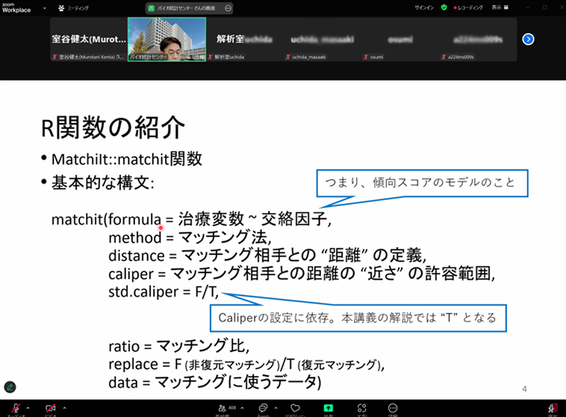
Task: Open the ミーティング tab
Action: pos(73,7)
